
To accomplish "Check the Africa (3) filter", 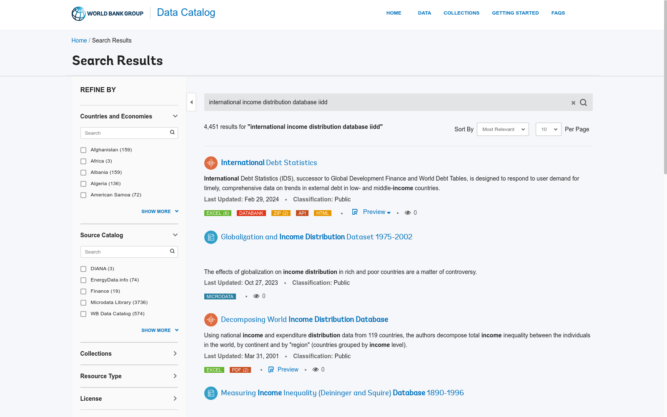I will pyautogui.click(x=83, y=161).
